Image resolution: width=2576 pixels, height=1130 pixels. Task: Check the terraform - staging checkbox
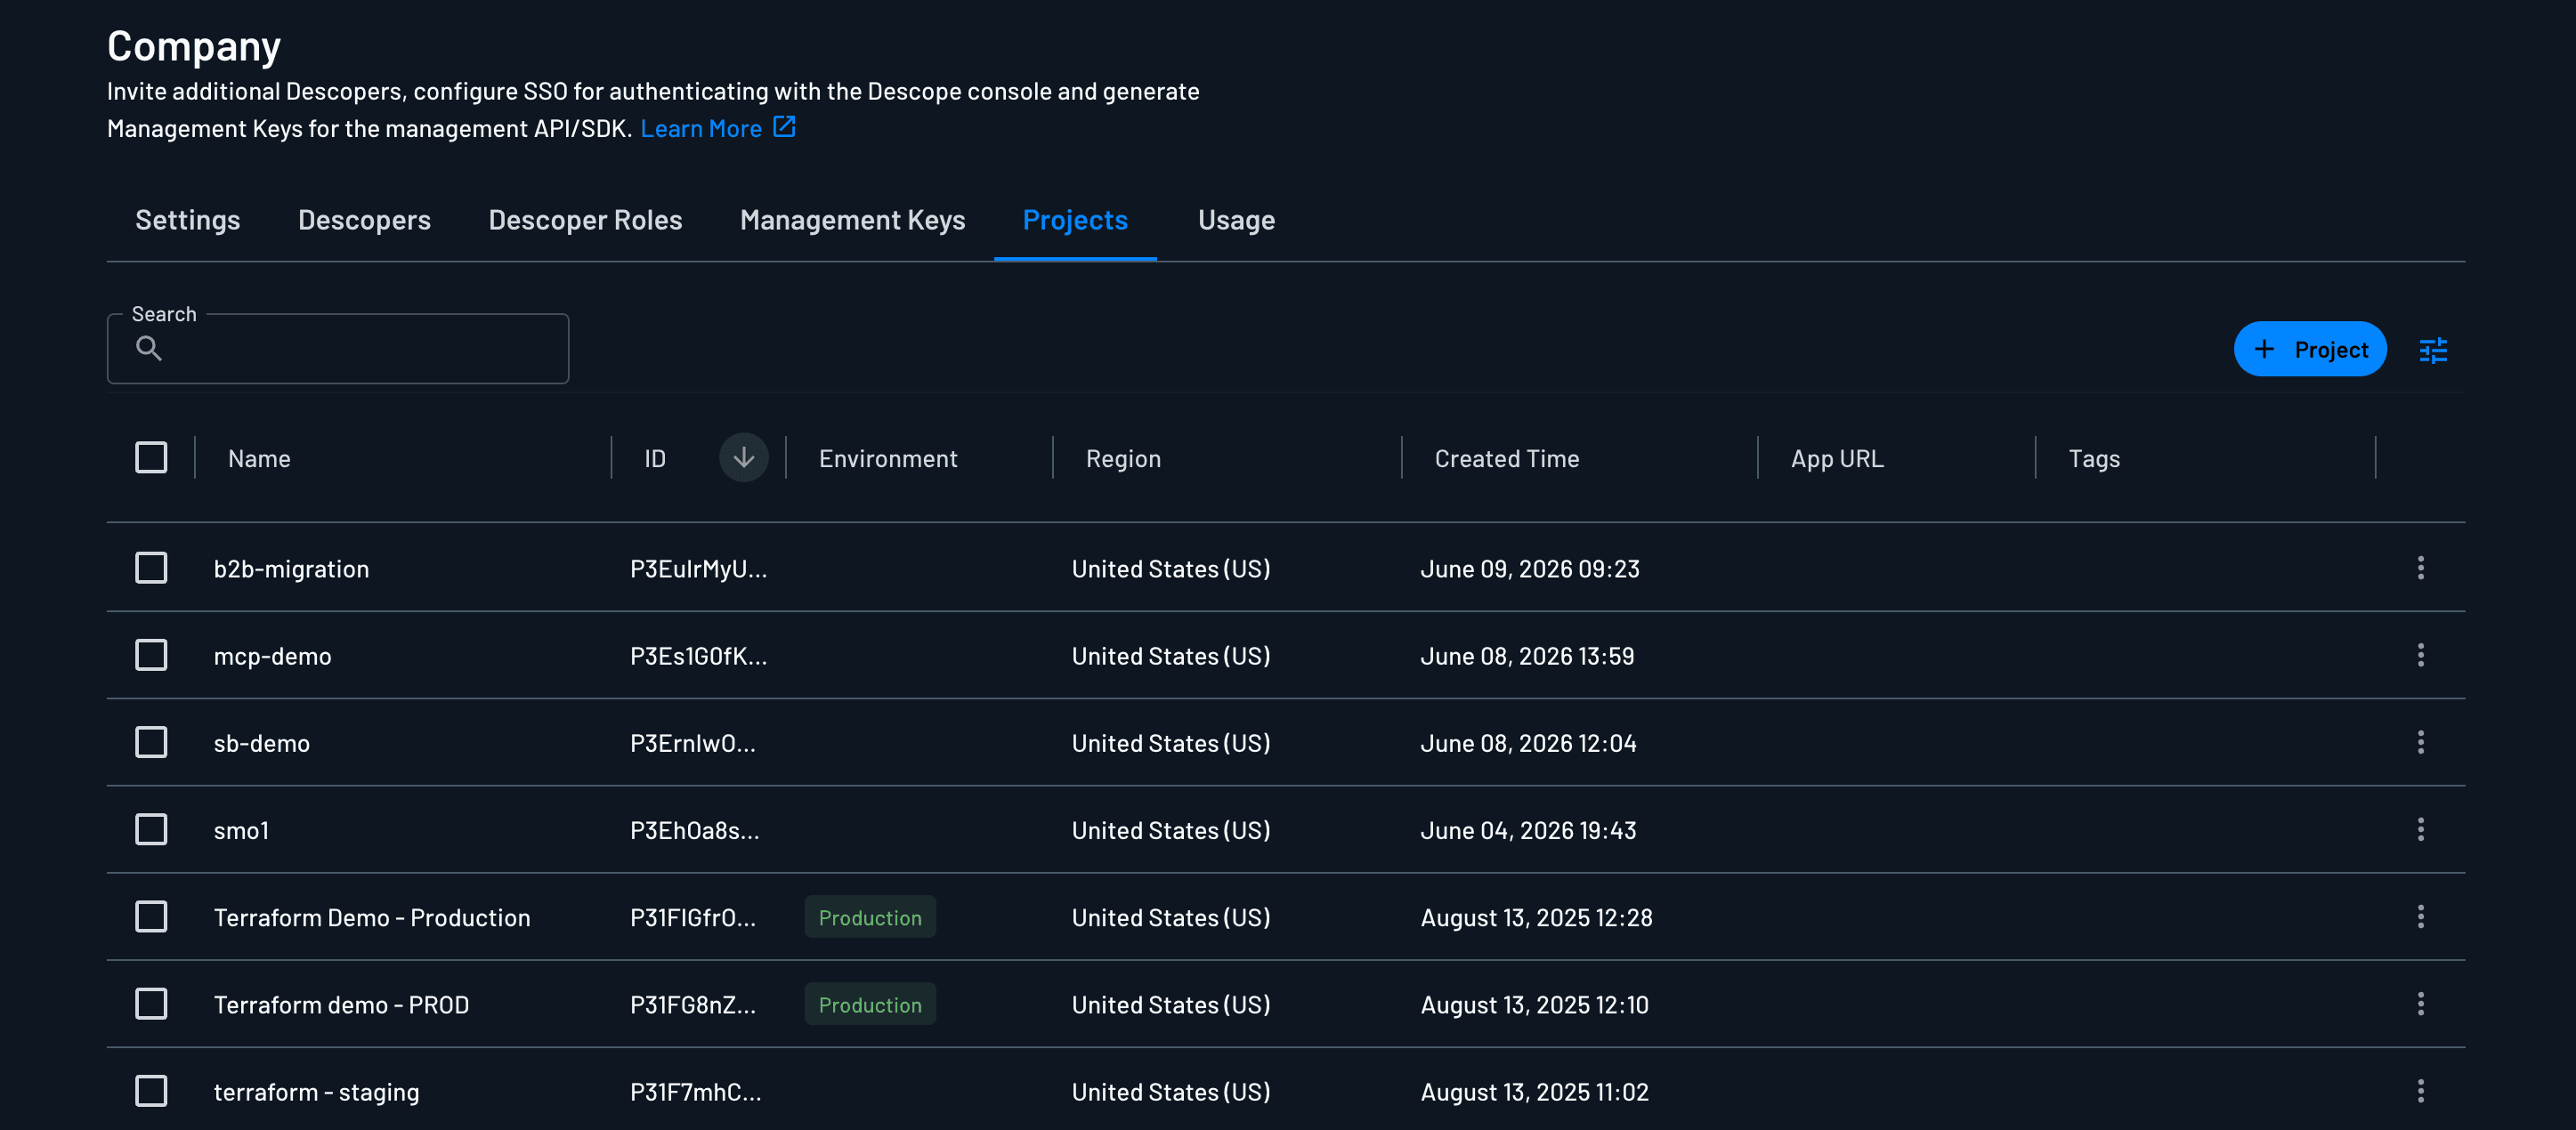pyautogui.click(x=151, y=1090)
